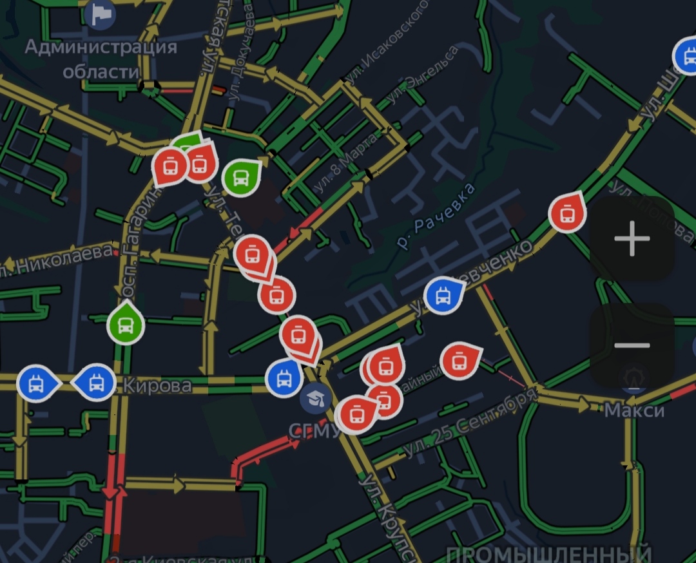Tap green bus marker on просп. Гагарина
This screenshot has width=696, height=563.
tap(126, 324)
